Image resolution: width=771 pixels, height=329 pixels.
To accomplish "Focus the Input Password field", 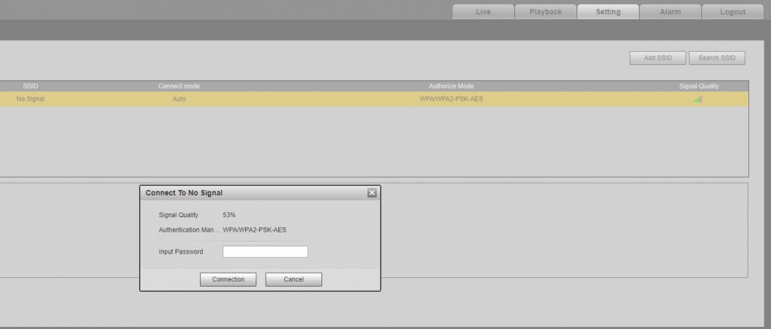I will [265, 252].
